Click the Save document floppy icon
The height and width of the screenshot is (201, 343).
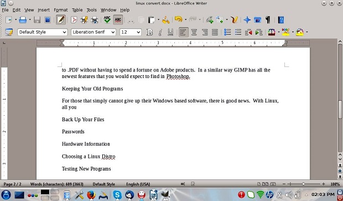click(x=37, y=20)
